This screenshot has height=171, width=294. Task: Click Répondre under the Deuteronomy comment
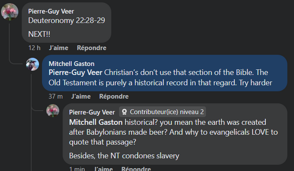[91, 48]
